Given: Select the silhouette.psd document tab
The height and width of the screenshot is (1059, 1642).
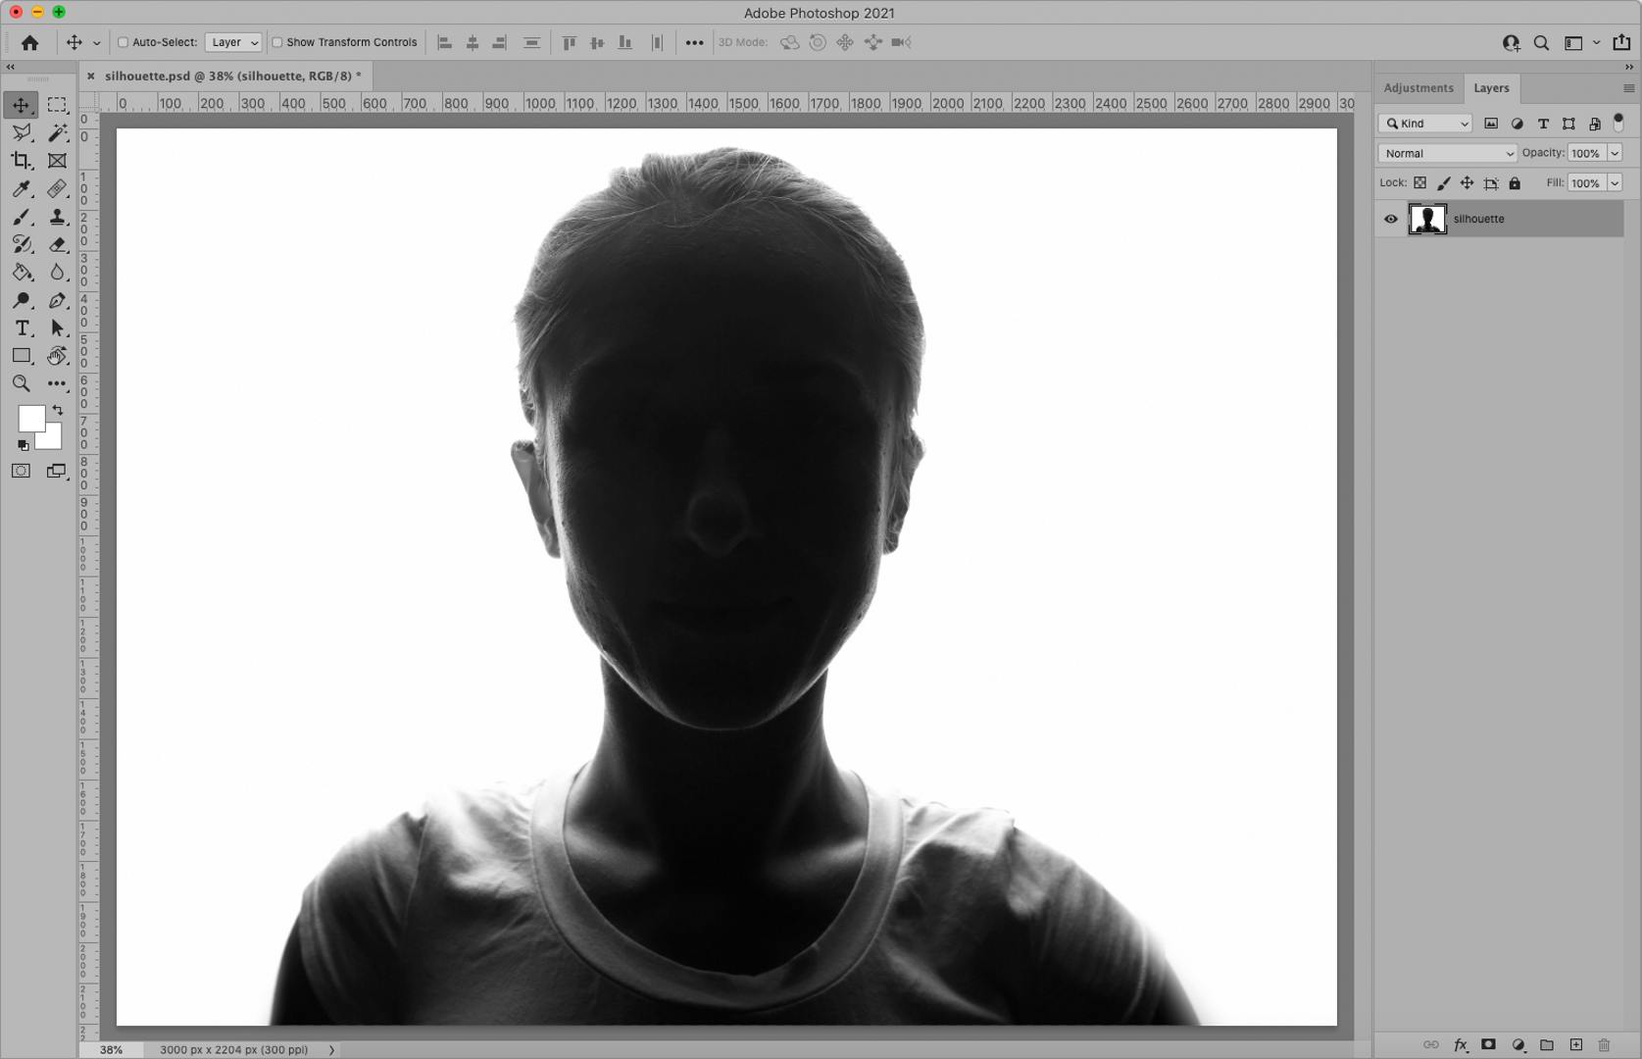Looking at the screenshot, I should [232, 76].
